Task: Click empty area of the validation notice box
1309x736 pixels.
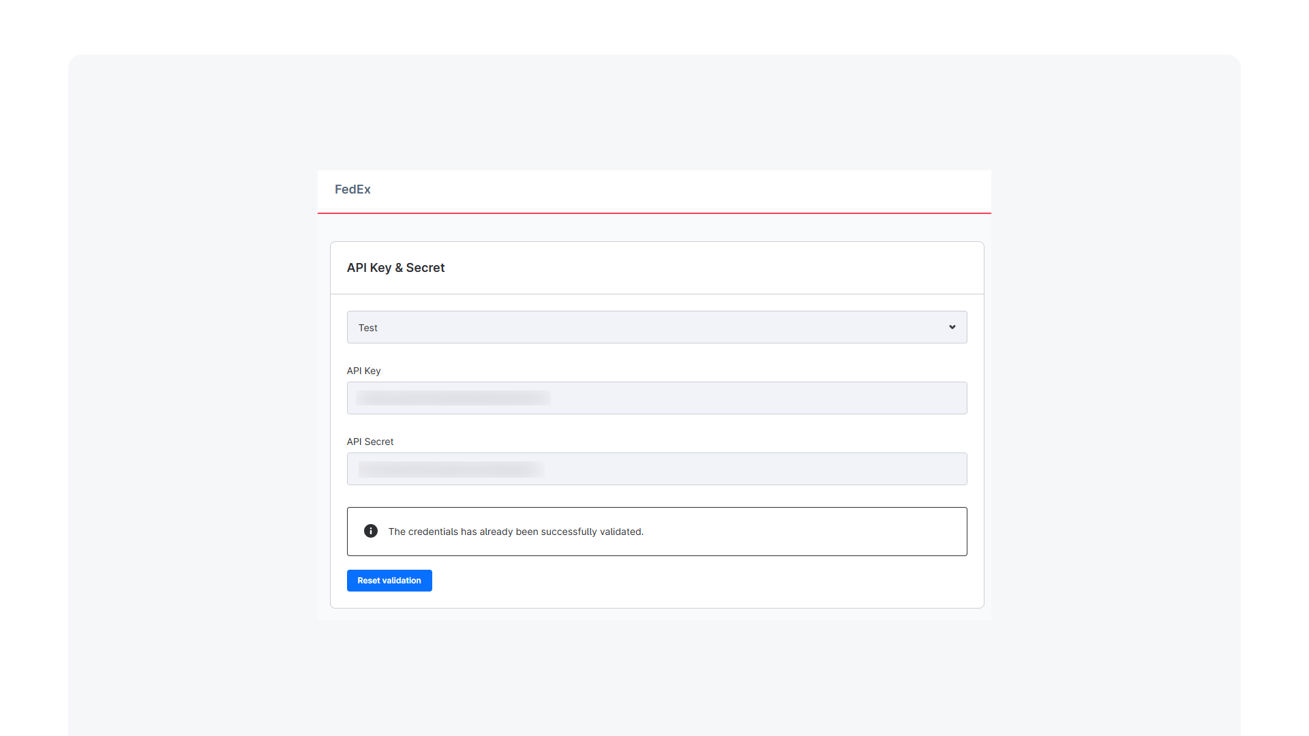Action: [804, 532]
